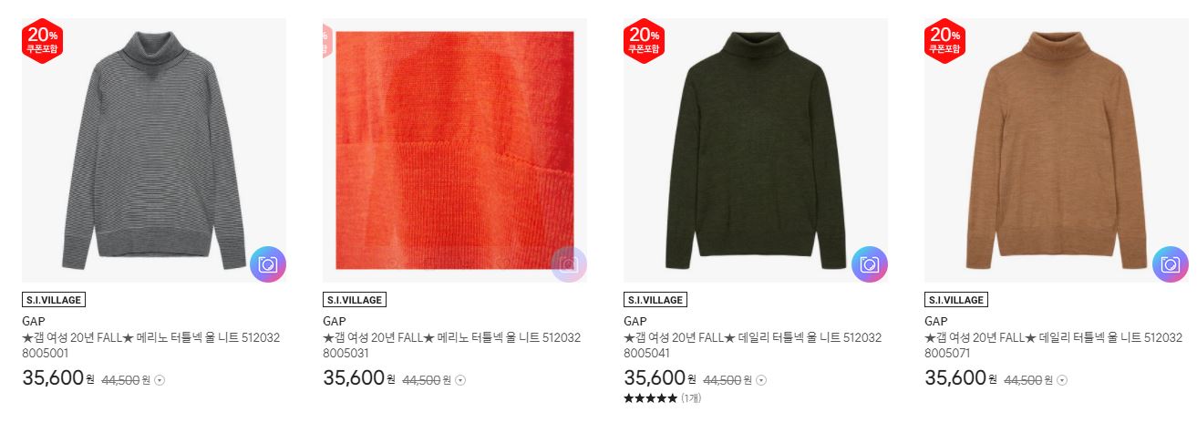The image size is (1197, 423).
Task: Click camera search icon on camel turtleneck
Action: coord(1171,264)
